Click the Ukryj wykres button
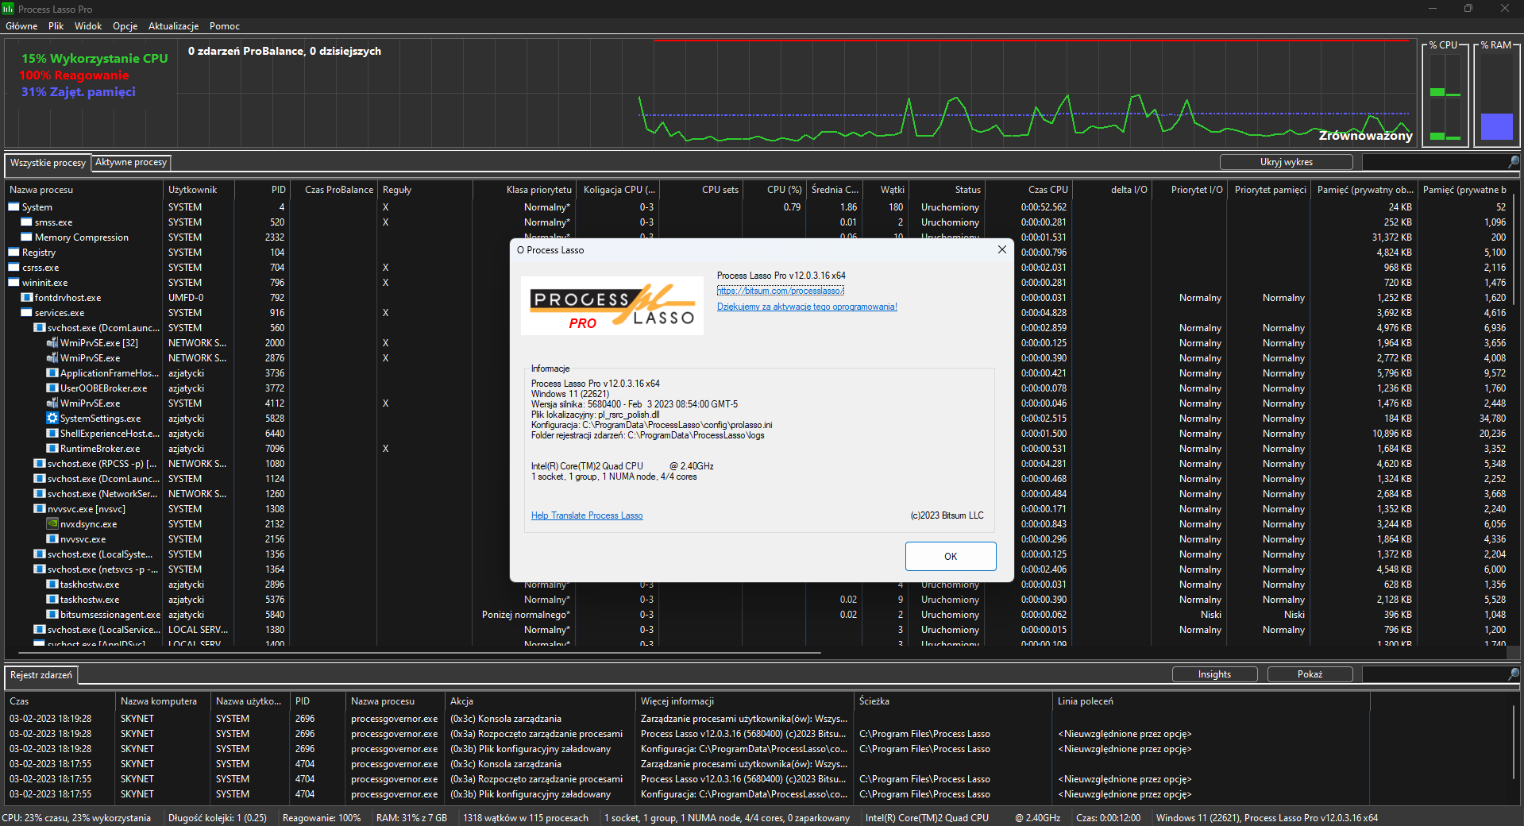The image size is (1524, 826). [x=1287, y=162]
